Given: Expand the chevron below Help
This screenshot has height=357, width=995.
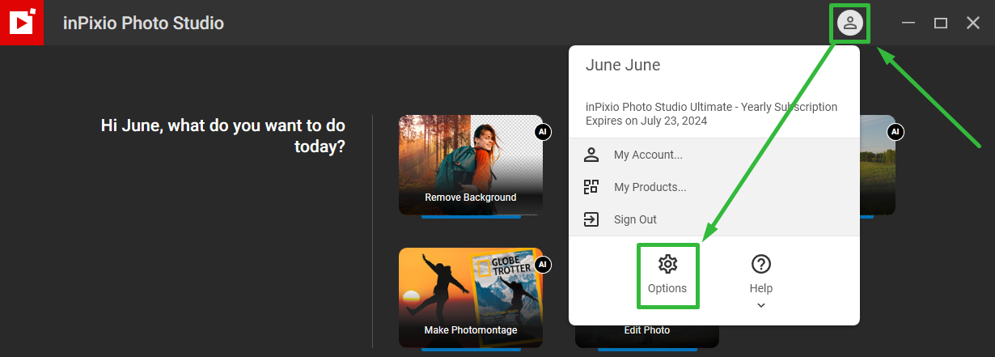Looking at the screenshot, I should 761,305.
